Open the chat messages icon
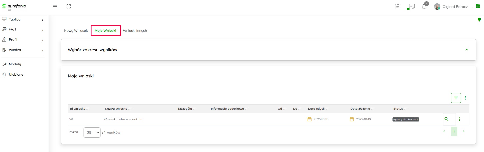484x152 pixels. tap(411, 7)
